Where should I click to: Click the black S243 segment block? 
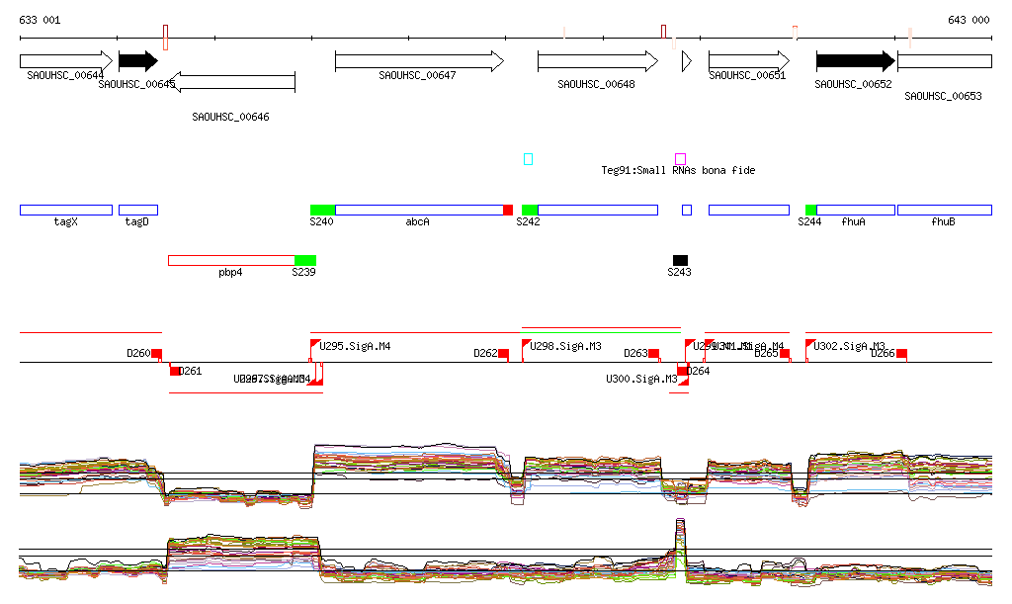pos(680,260)
